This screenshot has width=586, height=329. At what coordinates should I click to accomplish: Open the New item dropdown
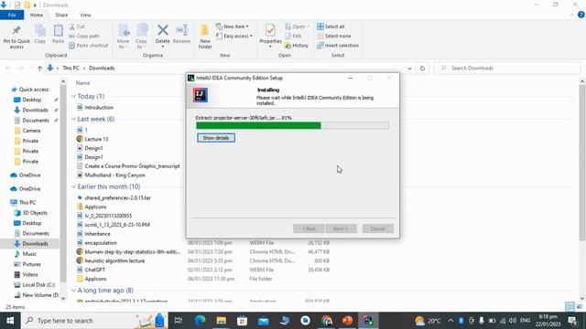[x=232, y=27]
